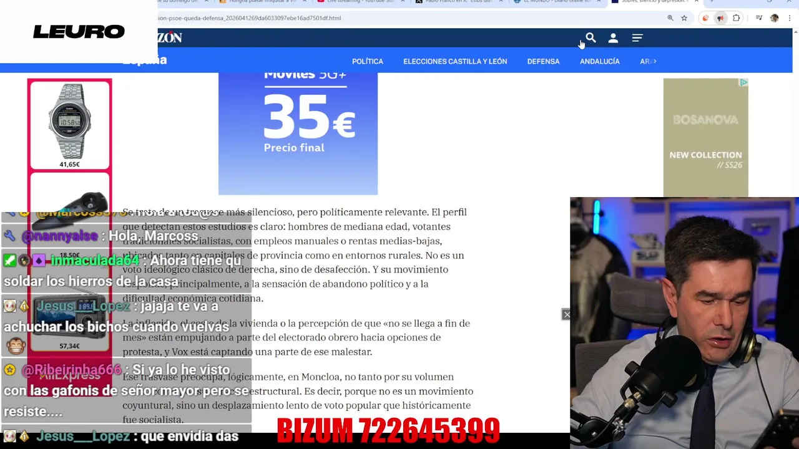
Task: Open the Defensa section
Action: (543, 61)
